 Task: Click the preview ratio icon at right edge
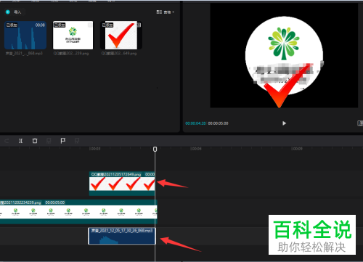point(360,123)
